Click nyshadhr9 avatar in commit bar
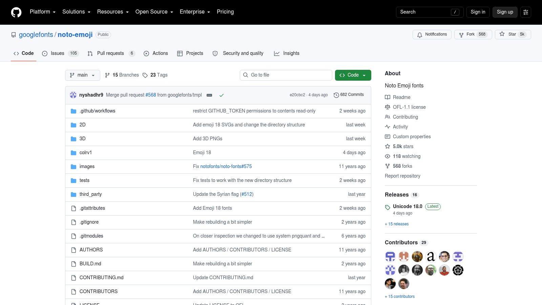The image size is (542, 305). pyautogui.click(x=73, y=95)
